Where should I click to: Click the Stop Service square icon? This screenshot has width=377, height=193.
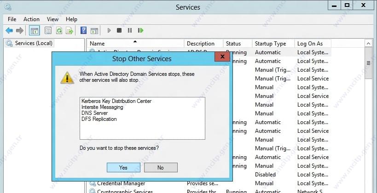119,30
